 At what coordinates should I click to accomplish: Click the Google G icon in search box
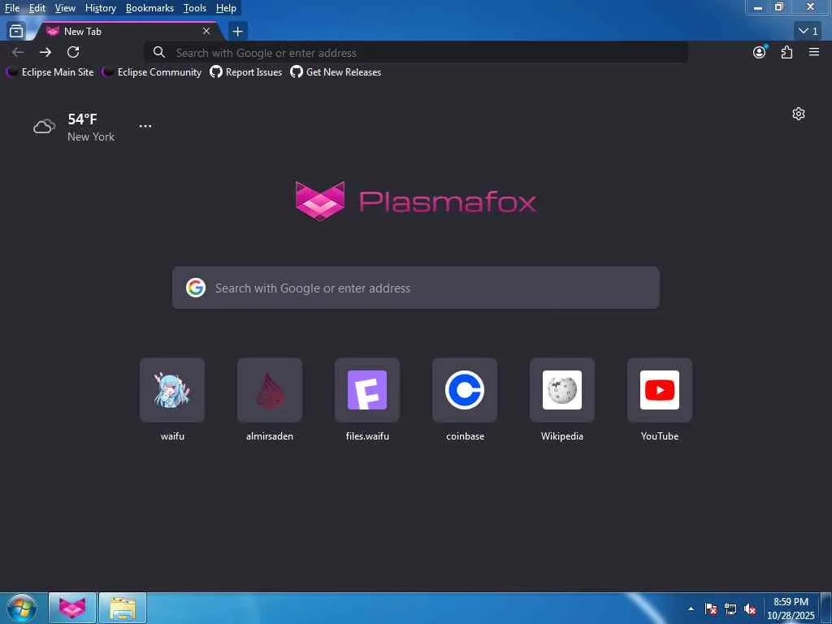tap(196, 288)
